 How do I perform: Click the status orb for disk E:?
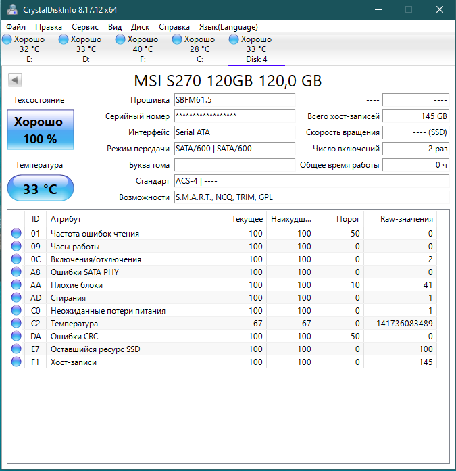(x=7, y=39)
